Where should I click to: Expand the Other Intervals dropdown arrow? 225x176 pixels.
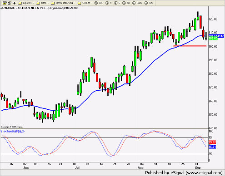click(x=75, y=3)
